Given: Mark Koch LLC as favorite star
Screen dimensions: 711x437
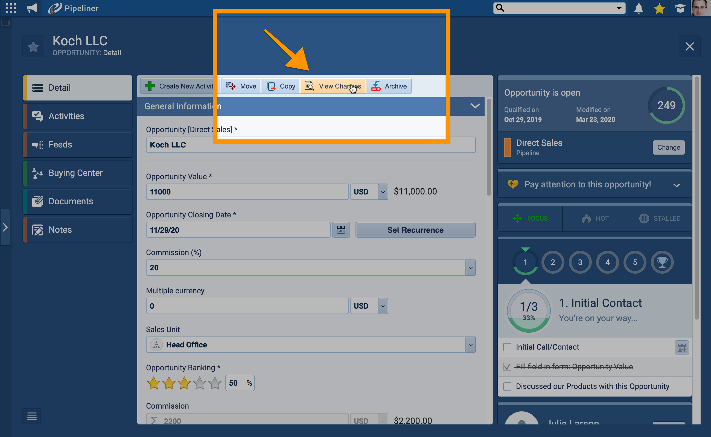Looking at the screenshot, I should [33, 46].
